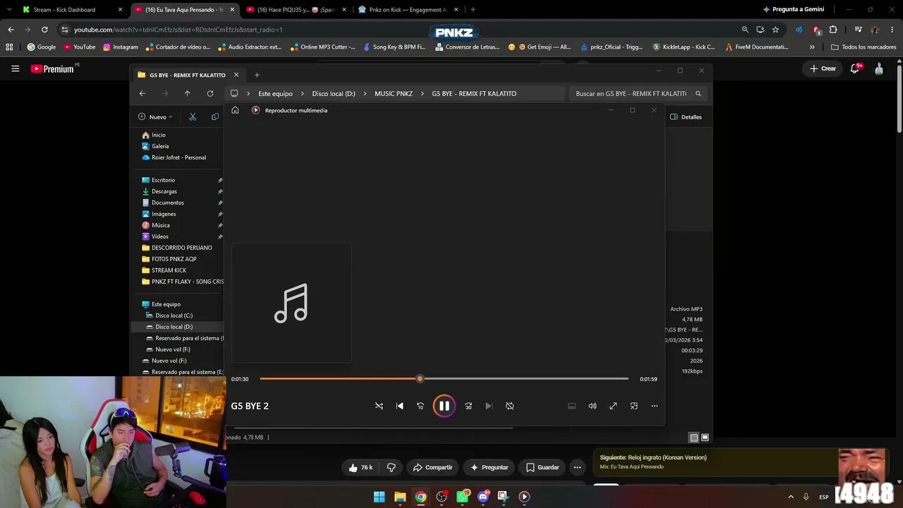Click the Copy icon in Explorer toolbar
The image size is (903, 508).
click(215, 117)
